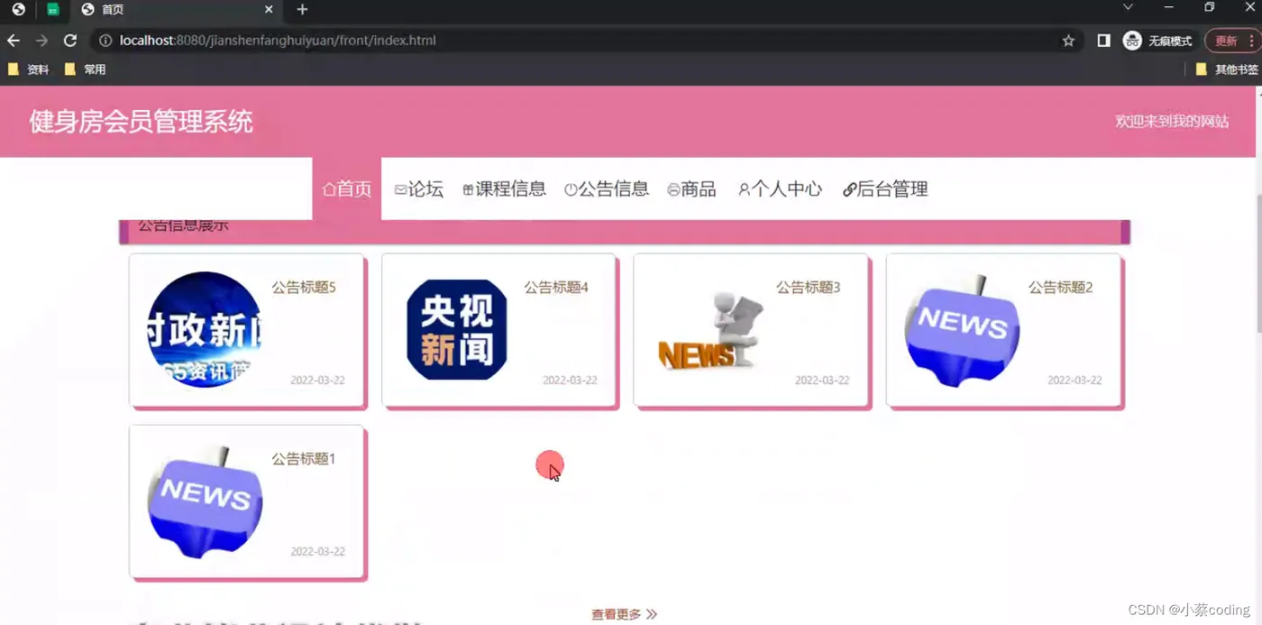
Task: Open the 商品 navigation item
Action: click(x=691, y=188)
